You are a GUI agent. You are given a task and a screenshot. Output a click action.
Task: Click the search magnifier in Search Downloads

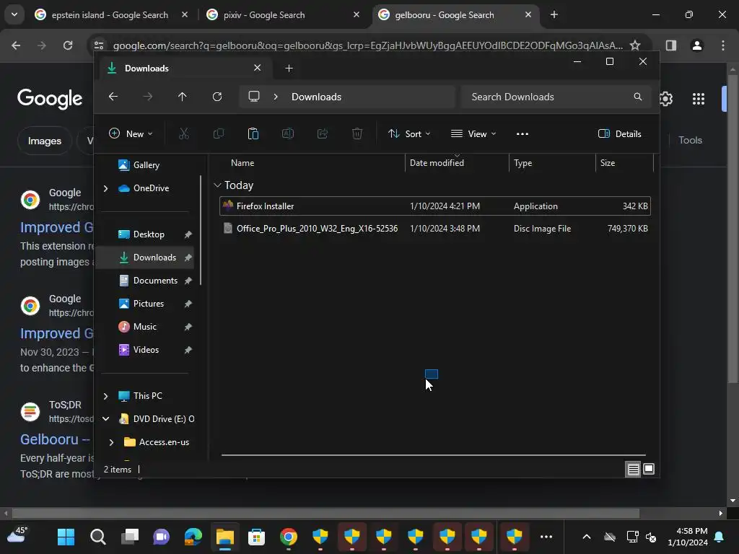click(638, 97)
